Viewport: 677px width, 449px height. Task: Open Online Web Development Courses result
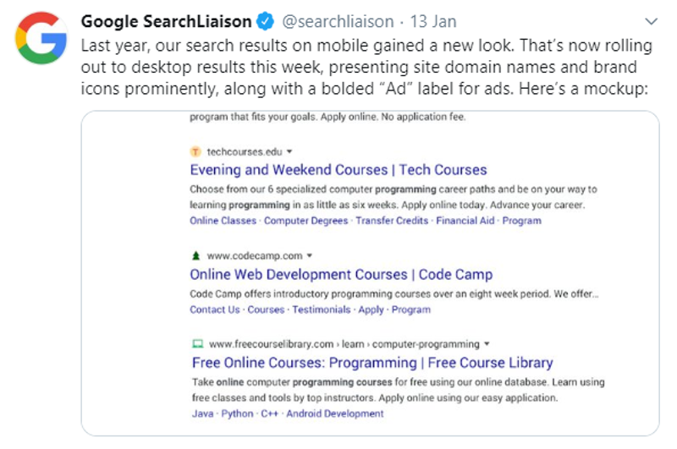point(341,275)
